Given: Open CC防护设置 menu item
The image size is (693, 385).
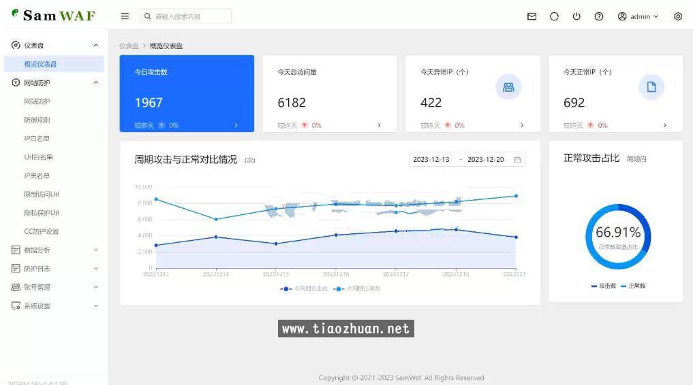Looking at the screenshot, I should (41, 231).
